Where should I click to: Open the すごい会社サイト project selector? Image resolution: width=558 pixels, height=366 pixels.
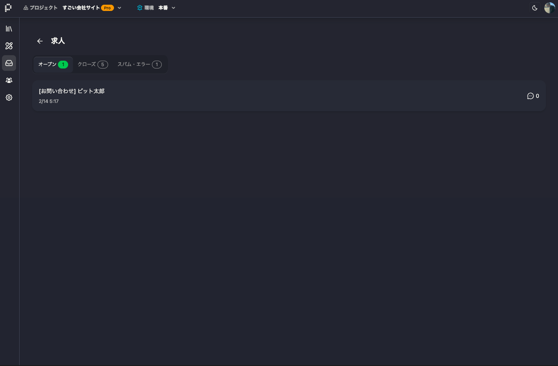coord(81,8)
